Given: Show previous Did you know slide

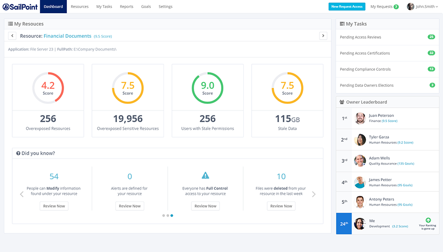Looking at the screenshot, I should (x=22, y=194).
